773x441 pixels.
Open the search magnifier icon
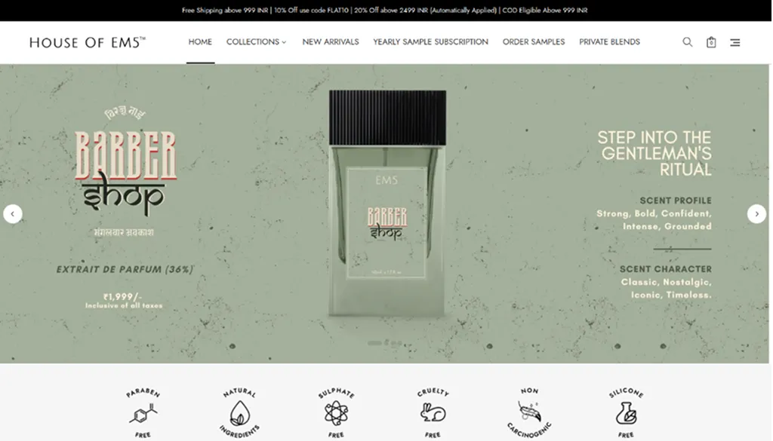[x=687, y=42]
